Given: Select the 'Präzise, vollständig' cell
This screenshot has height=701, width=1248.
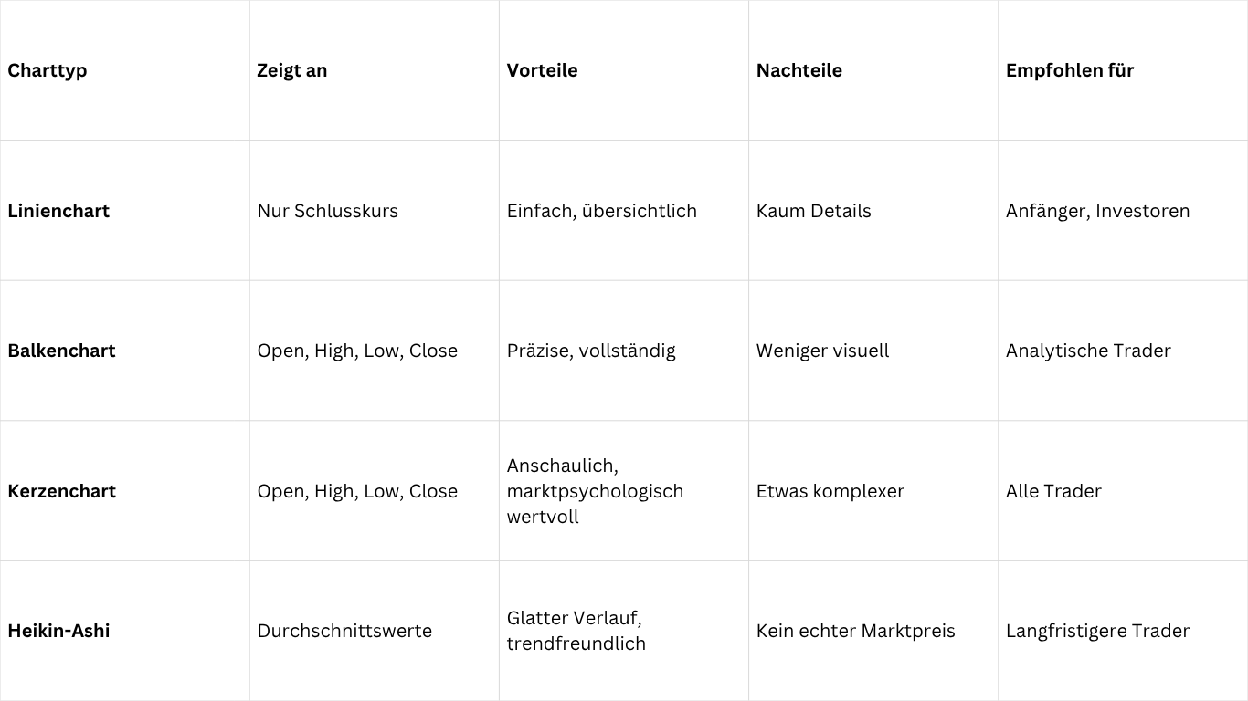Looking at the screenshot, I should point(591,350).
